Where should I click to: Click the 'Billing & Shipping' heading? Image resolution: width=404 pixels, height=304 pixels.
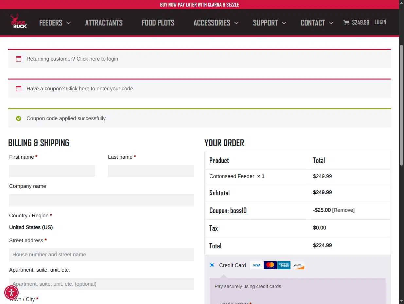point(39,143)
